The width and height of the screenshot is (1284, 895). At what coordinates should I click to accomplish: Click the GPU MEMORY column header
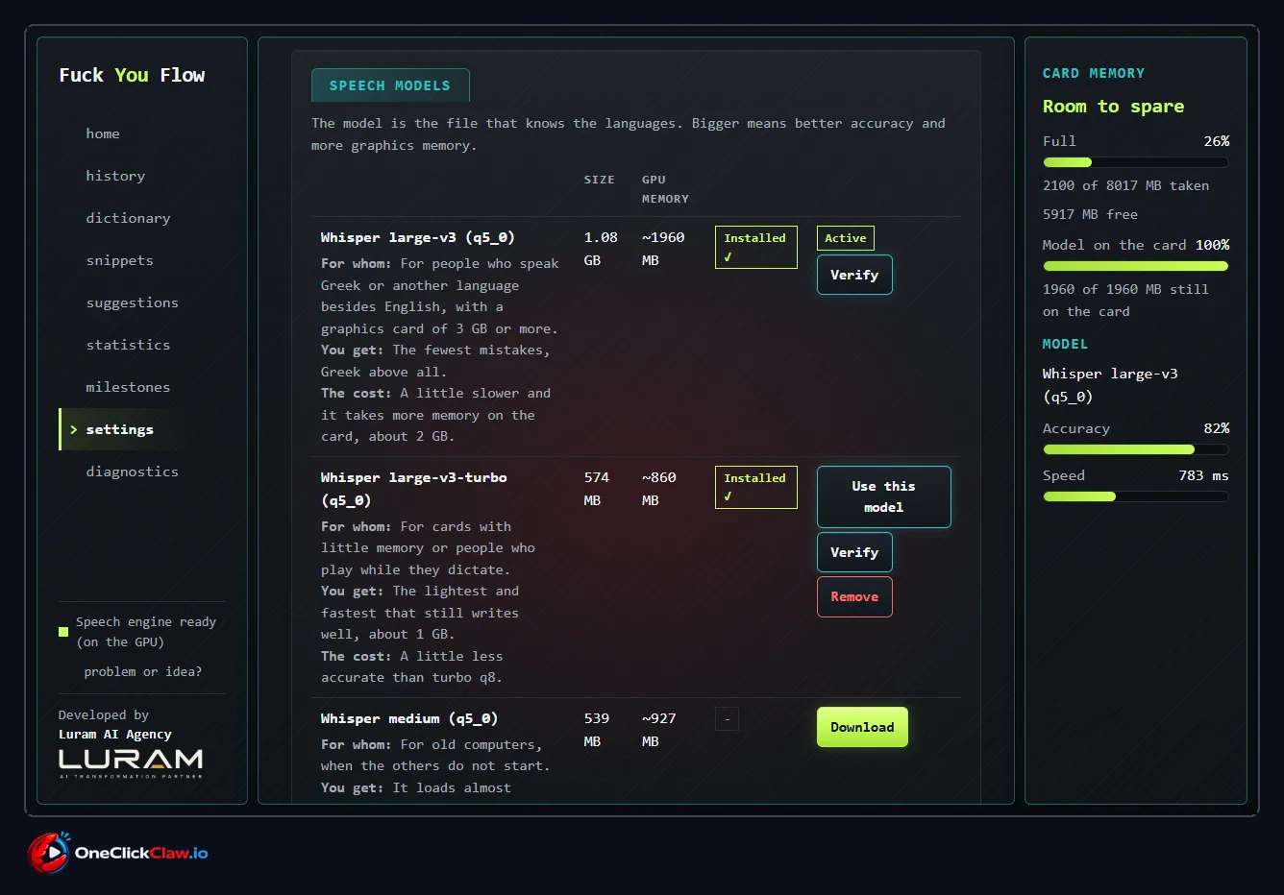click(665, 189)
